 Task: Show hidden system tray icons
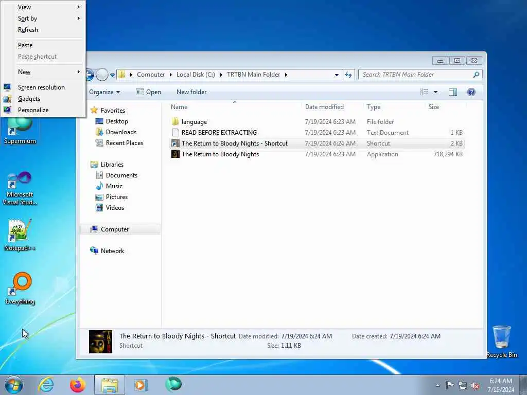tap(437, 385)
